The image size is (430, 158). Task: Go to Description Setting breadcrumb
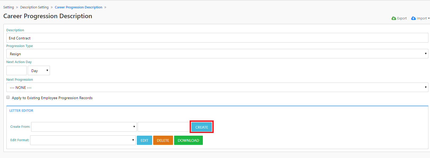34,7
